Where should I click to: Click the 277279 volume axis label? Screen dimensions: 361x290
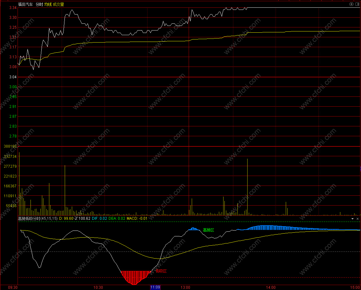[10, 166]
